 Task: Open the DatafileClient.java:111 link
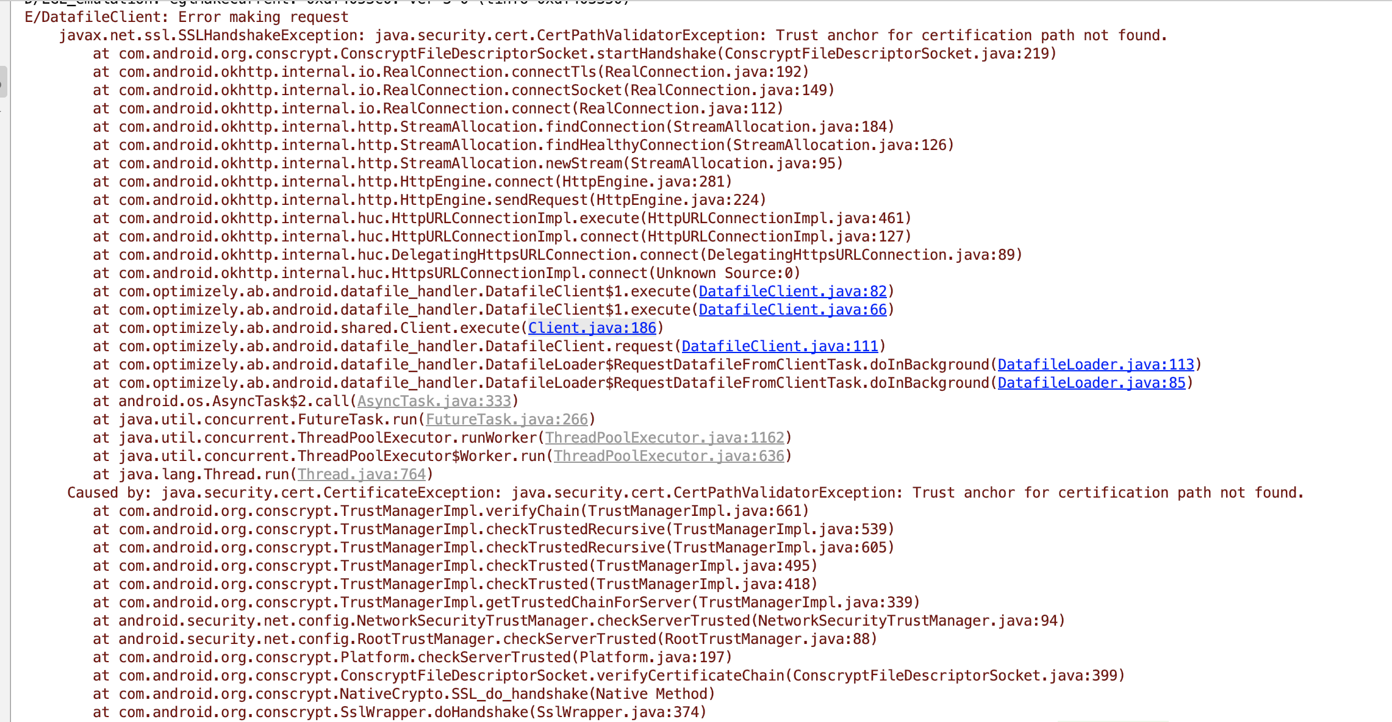(780, 346)
